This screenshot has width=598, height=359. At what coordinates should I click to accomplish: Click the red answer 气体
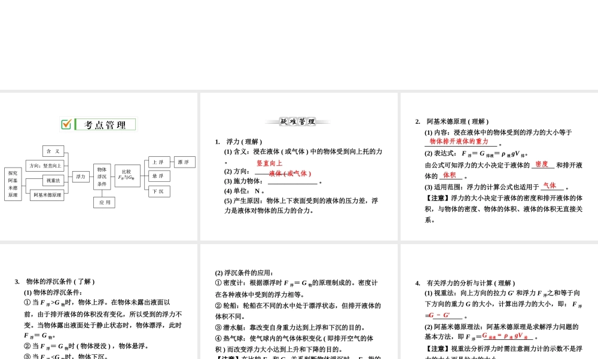coord(550,185)
